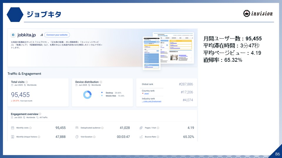The width and height of the screenshot is (282, 158).
Task: Click the Visit Duration clock icon
Action: [77, 137]
